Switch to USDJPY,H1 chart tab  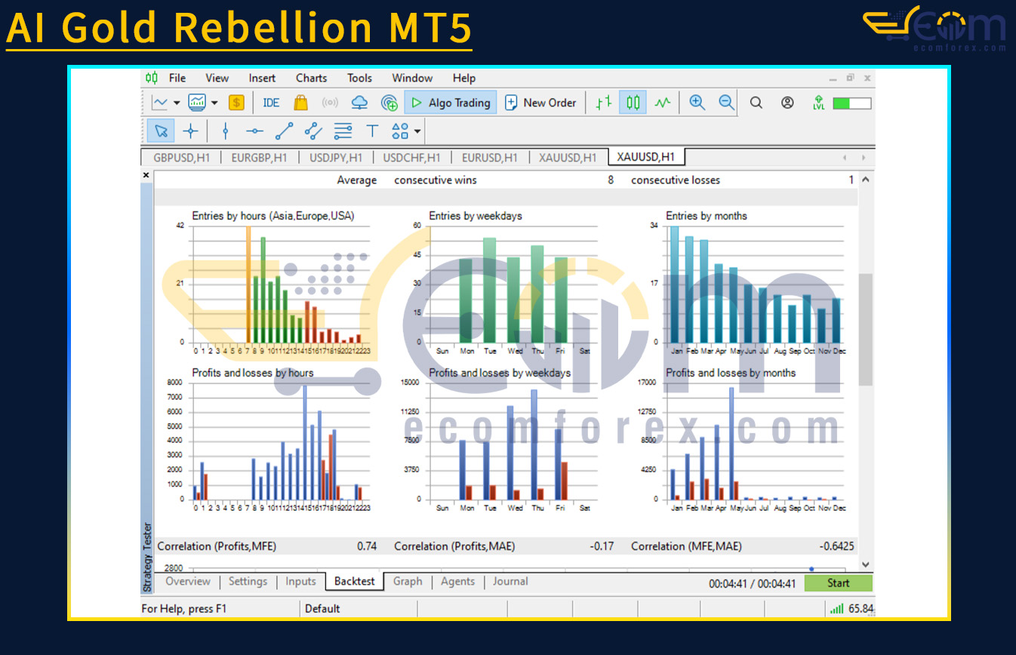(336, 158)
